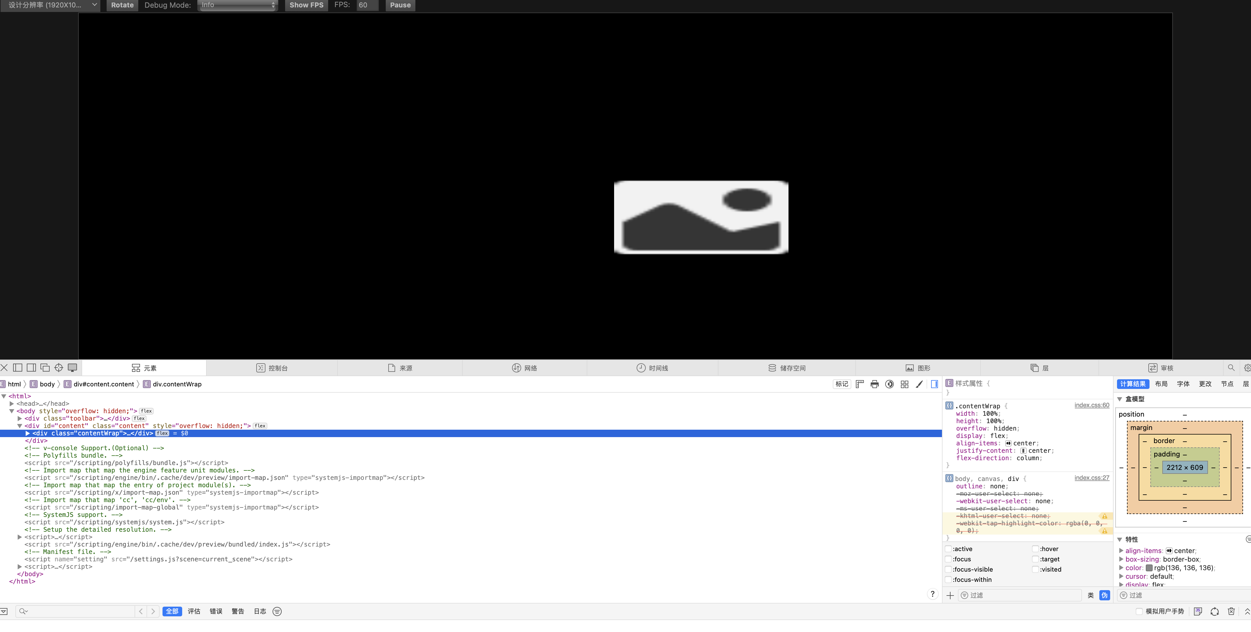Open the inspector search magnifier
Screen dimensions: 1251x632
[1230, 368]
